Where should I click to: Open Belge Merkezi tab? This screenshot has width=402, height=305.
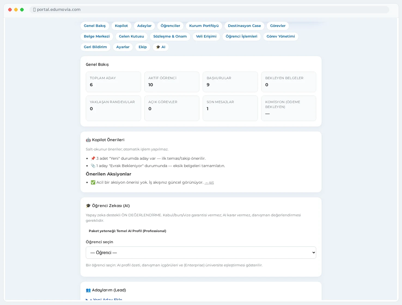[x=97, y=36]
